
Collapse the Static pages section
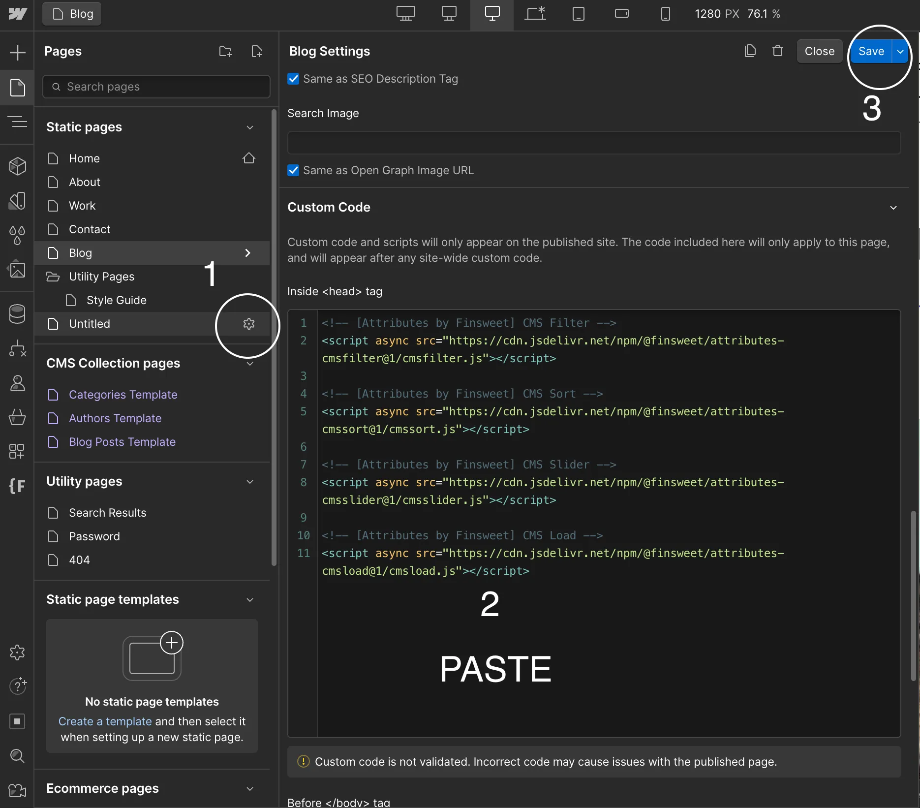pos(250,127)
